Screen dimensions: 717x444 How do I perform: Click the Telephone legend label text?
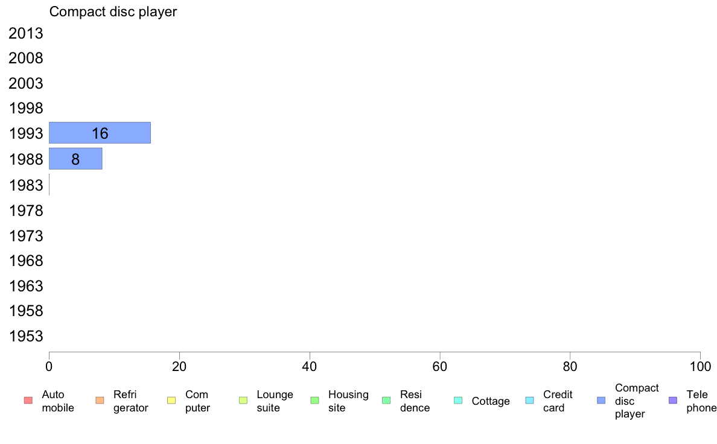tap(701, 401)
